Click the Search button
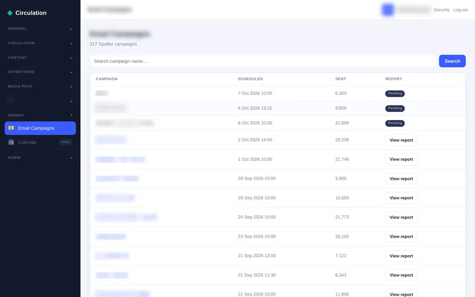Screen dimensions: 475x297 tap(452, 61)
